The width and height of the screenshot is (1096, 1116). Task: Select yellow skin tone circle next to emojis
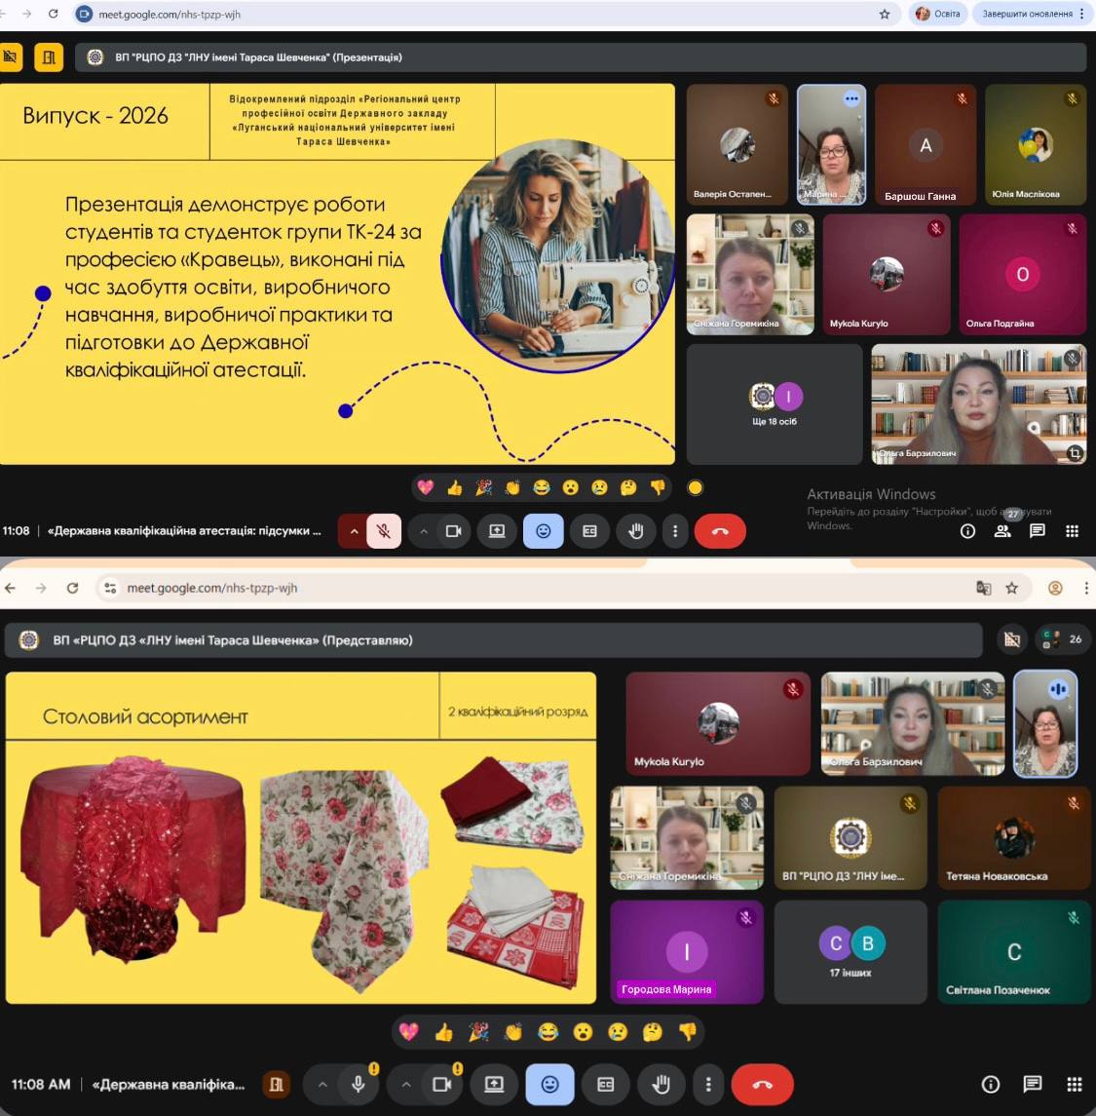tap(696, 487)
